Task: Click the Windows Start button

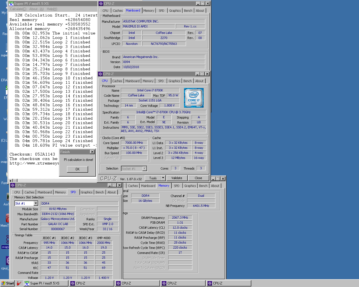Action: [8, 283]
